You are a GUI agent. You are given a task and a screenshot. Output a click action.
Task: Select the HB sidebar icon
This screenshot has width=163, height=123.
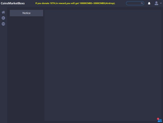3,24
